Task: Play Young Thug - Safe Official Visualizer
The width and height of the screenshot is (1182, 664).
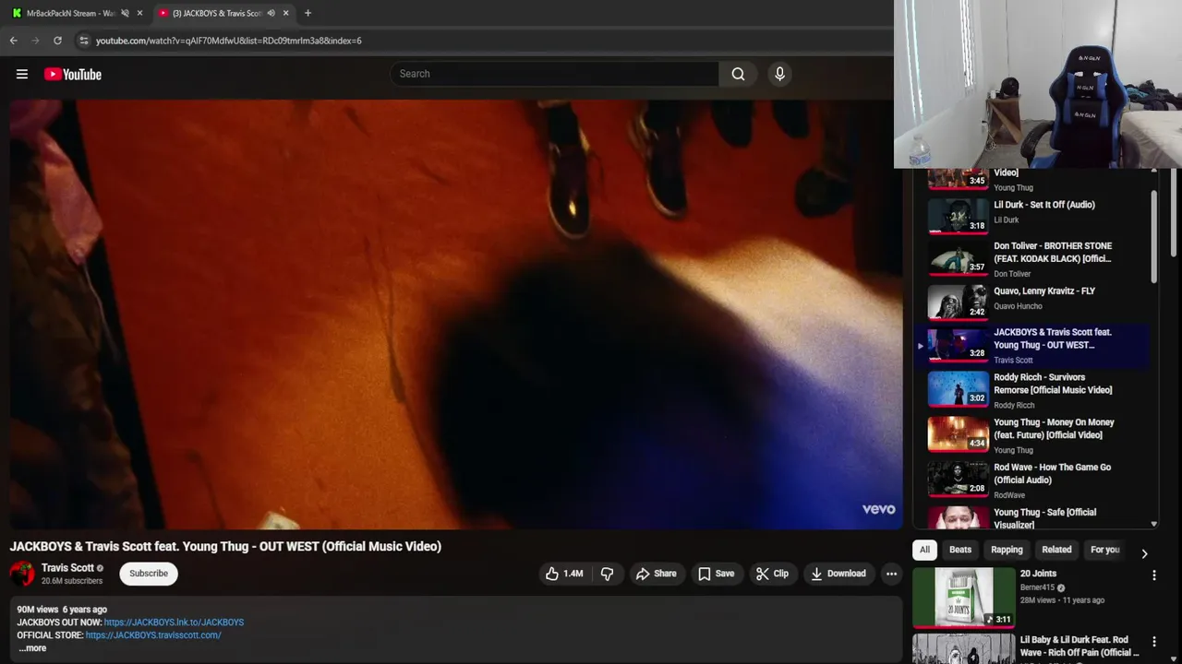Action: point(1032,517)
